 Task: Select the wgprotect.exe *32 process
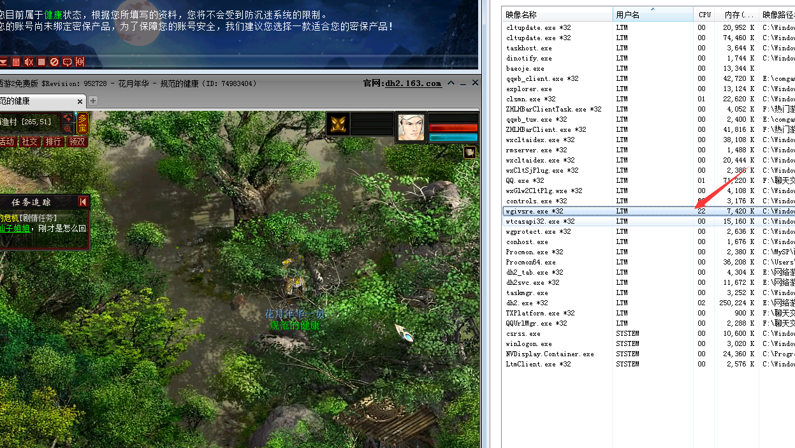[x=648, y=231]
